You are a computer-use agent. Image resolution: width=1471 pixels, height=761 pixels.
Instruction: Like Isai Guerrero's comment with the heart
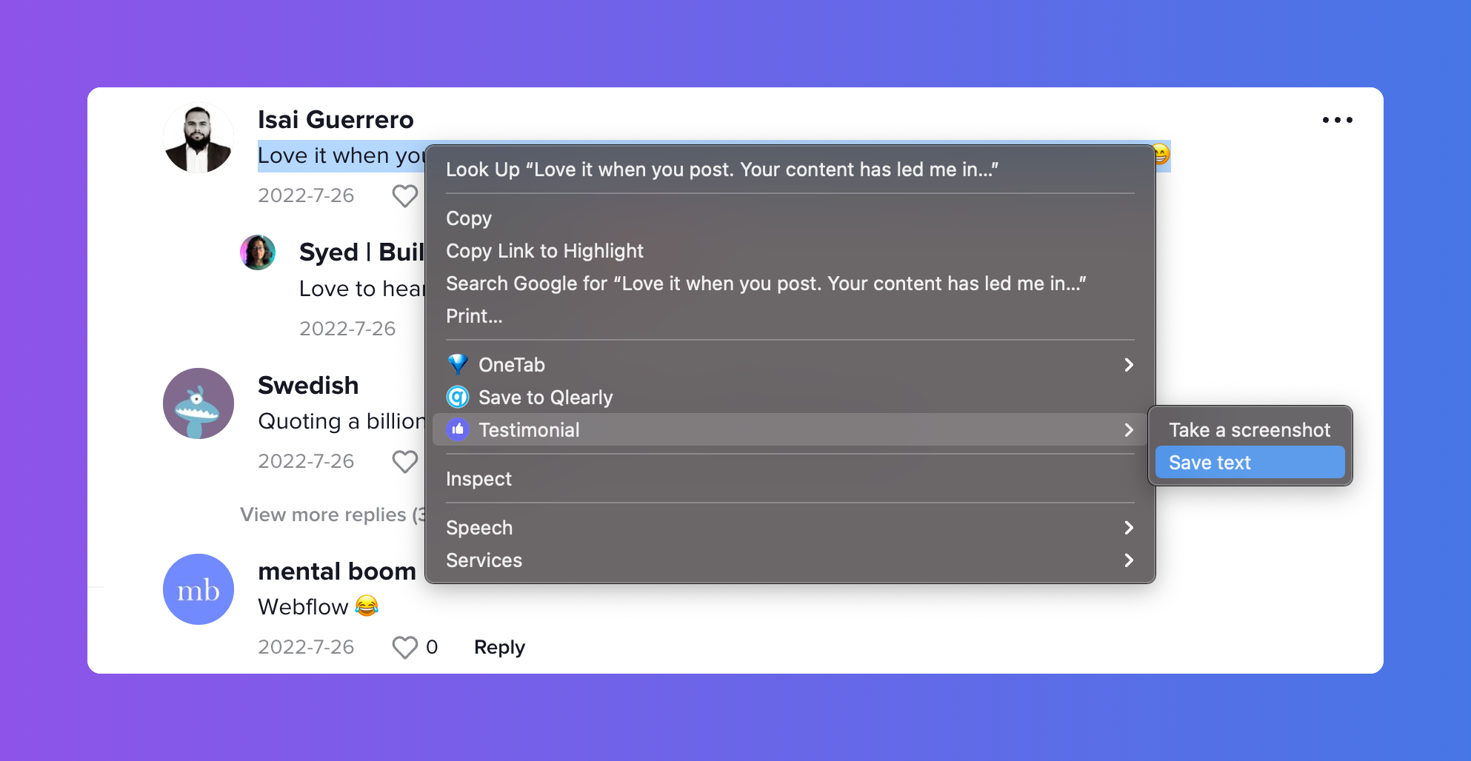tap(404, 195)
